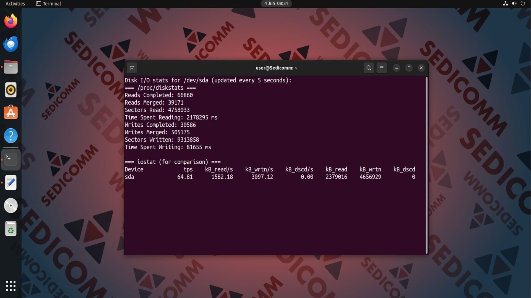Image resolution: width=531 pixels, height=298 pixels.
Task: Click the terminal search icon
Action: click(369, 68)
